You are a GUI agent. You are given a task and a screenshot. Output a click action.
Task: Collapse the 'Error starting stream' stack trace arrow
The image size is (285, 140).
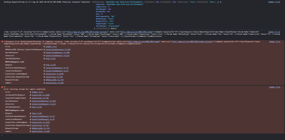pyautogui.click(x=5, y=87)
